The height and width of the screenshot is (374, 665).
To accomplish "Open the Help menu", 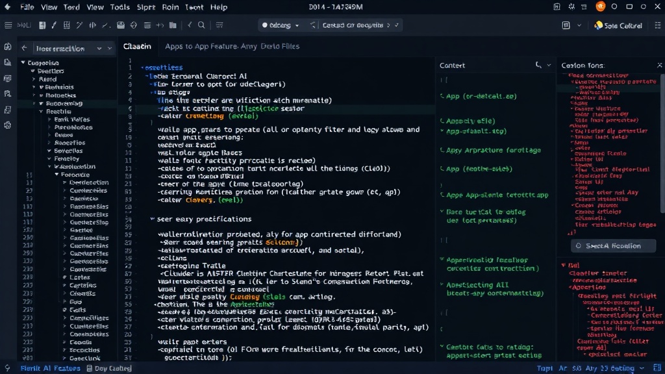I will tap(219, 7).
